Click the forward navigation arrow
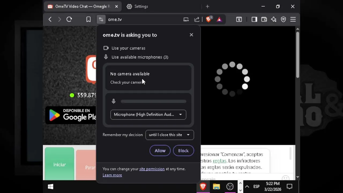This screenshot has height=193, width=343. click(x=59, y=19)
